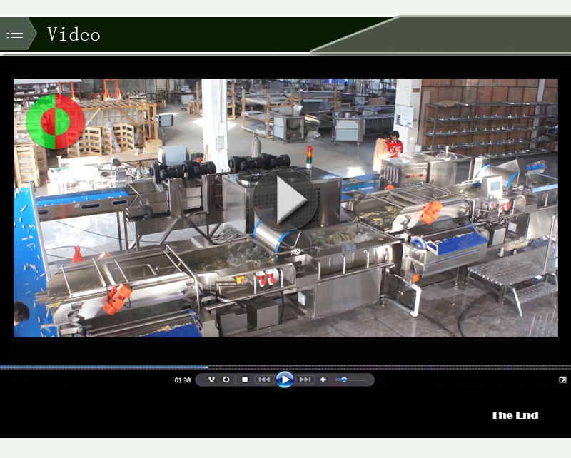
Task: Select the Video tab label
Action: (74, 34)
